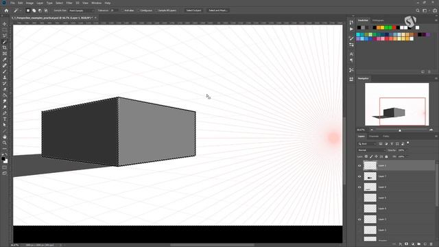Open the Character panel icon
The height and width of the screenshot is (247, 439).
(351, 54)
